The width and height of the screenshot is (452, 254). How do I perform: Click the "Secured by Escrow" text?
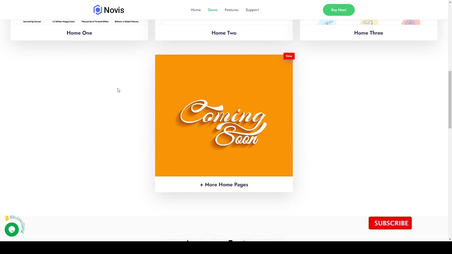tap(32, 22)
